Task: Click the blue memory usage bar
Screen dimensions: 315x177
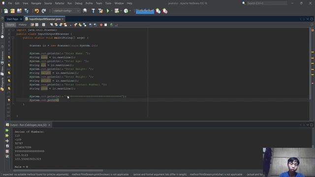Action: coord(145,11)
